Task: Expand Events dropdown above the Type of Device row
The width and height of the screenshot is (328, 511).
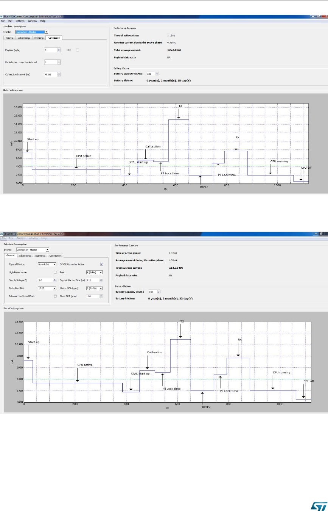Action: [x=33, y=250]
